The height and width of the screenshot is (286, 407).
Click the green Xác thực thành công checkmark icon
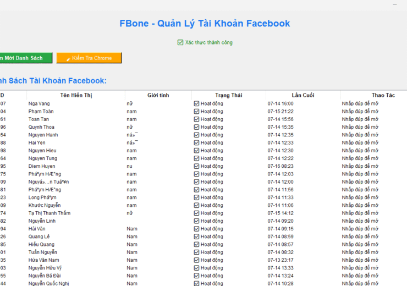pos(180,42)
